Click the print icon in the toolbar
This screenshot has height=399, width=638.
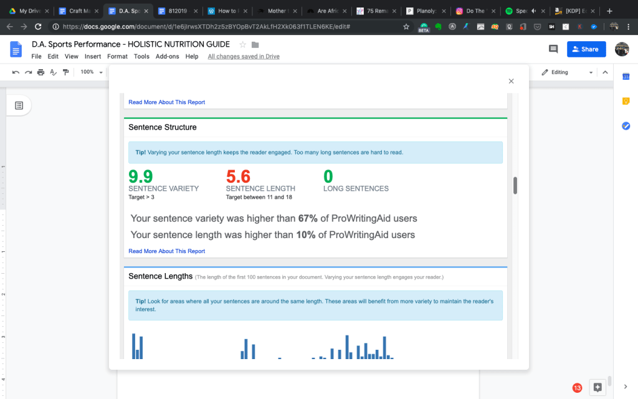tap(40, 72)
